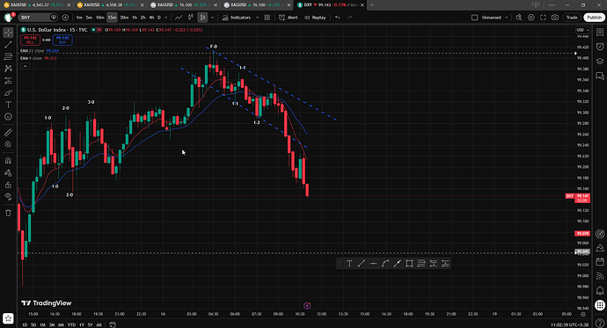Viewport: 607px width, 328px height.
Task: Open the chats panel icon
Action: click(x=600, y=76)
